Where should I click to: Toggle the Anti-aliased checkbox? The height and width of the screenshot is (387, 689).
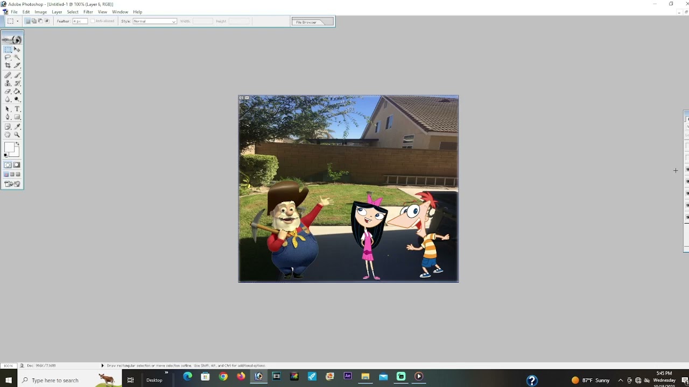click(93, 21)
